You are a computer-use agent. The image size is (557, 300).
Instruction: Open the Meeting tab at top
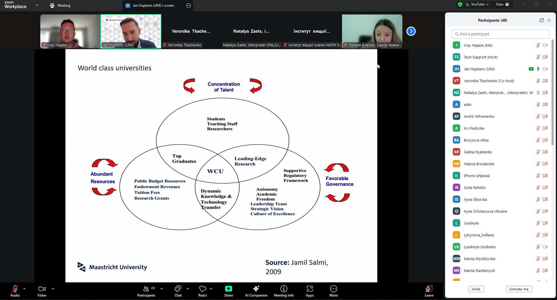pos(60,5)
